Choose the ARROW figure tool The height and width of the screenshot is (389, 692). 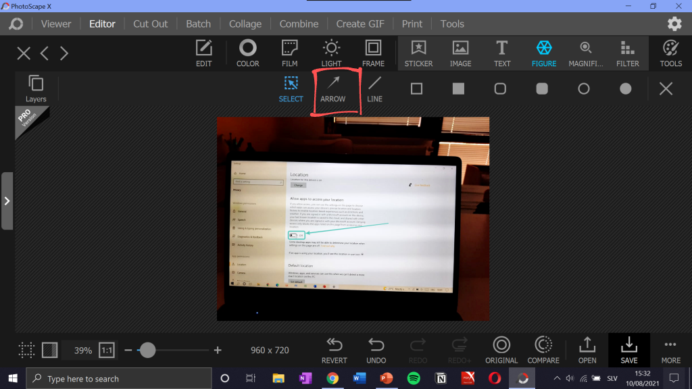tap(332, 88)
